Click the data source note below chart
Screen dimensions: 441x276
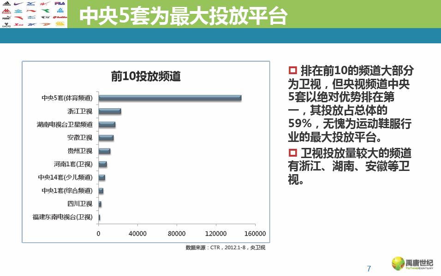[225, 247]
